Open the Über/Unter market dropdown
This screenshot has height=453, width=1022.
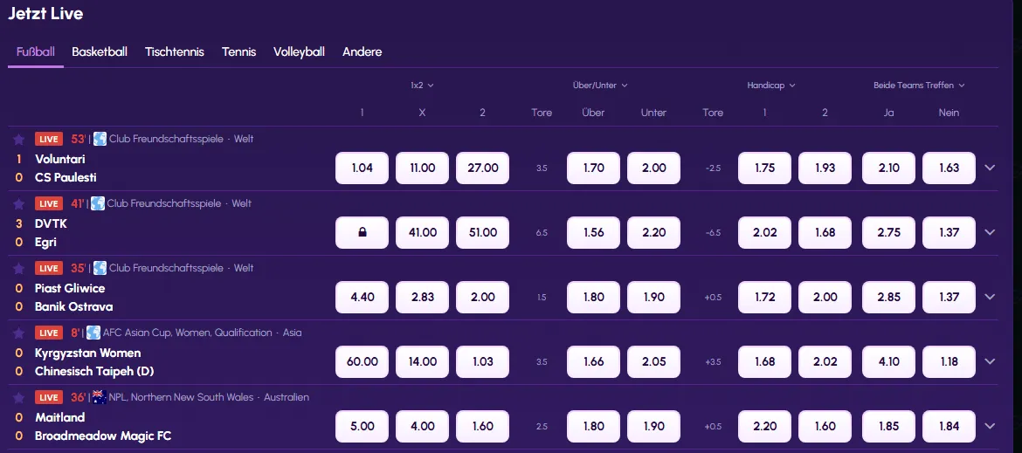(x=600, y=86)
